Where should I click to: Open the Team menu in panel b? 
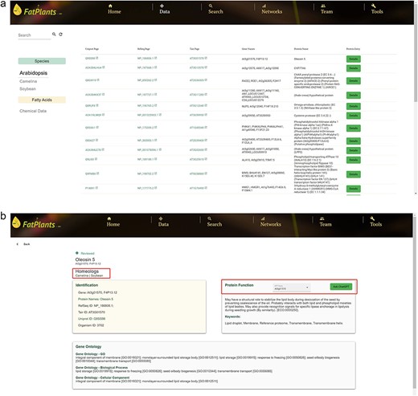point(326,222)
